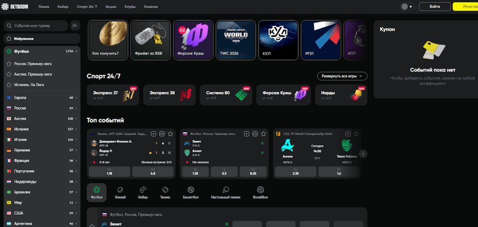Open video stream for Aurora–Team Falcons card
This screenshot has width=478, height=227.
(x=348, y=134)
